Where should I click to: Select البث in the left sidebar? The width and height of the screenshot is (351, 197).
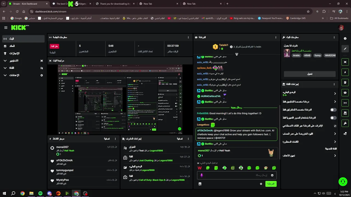(23, 39)
